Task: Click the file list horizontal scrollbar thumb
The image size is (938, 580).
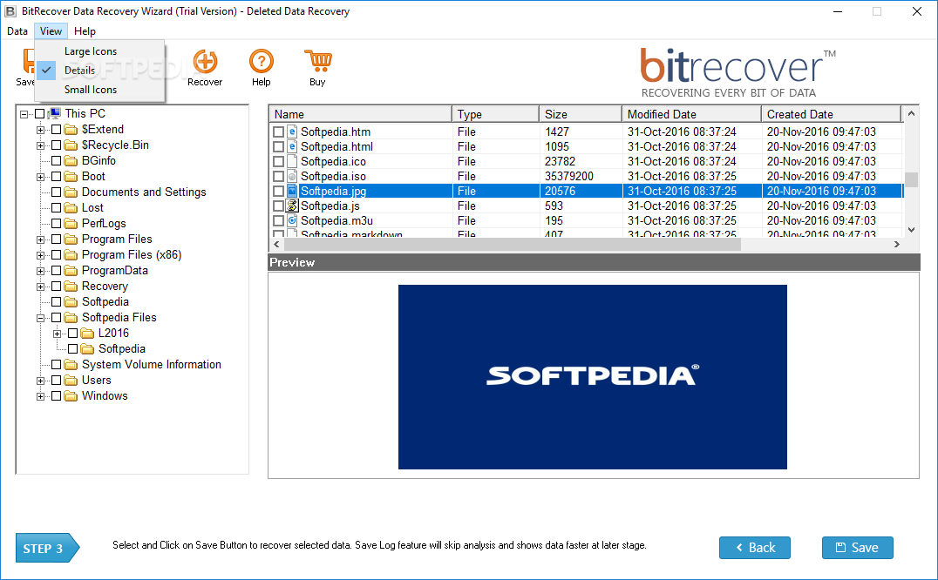Action: tap(512, 244)
